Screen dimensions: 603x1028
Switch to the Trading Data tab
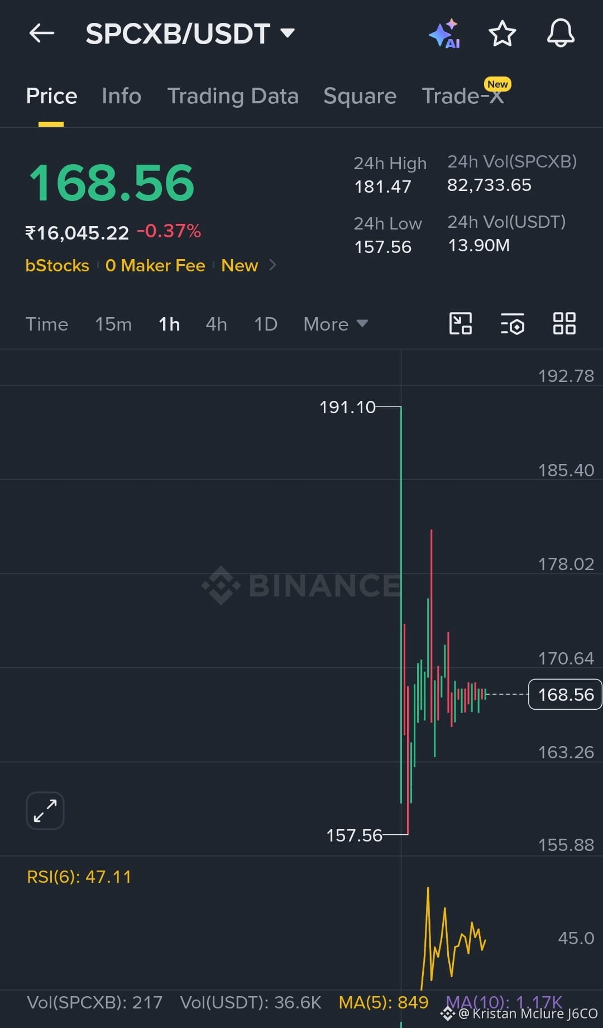[233, 96]
